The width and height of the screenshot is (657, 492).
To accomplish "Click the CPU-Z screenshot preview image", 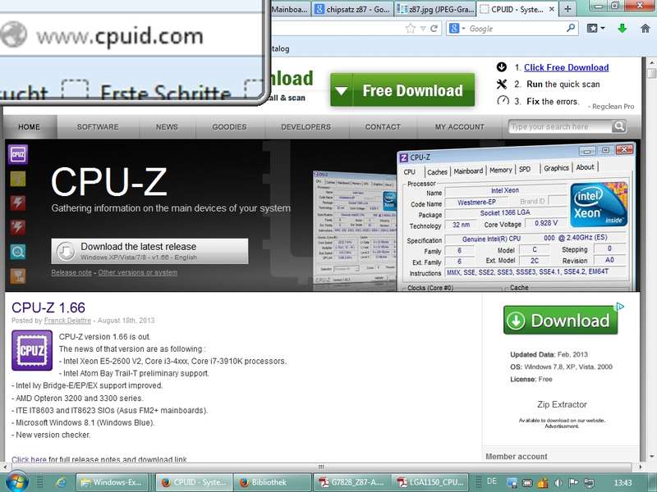I will (516, 217).
